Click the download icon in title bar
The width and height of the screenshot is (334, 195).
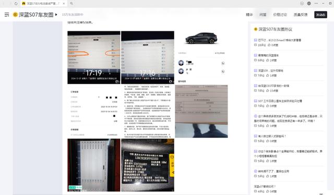point(302,4)
